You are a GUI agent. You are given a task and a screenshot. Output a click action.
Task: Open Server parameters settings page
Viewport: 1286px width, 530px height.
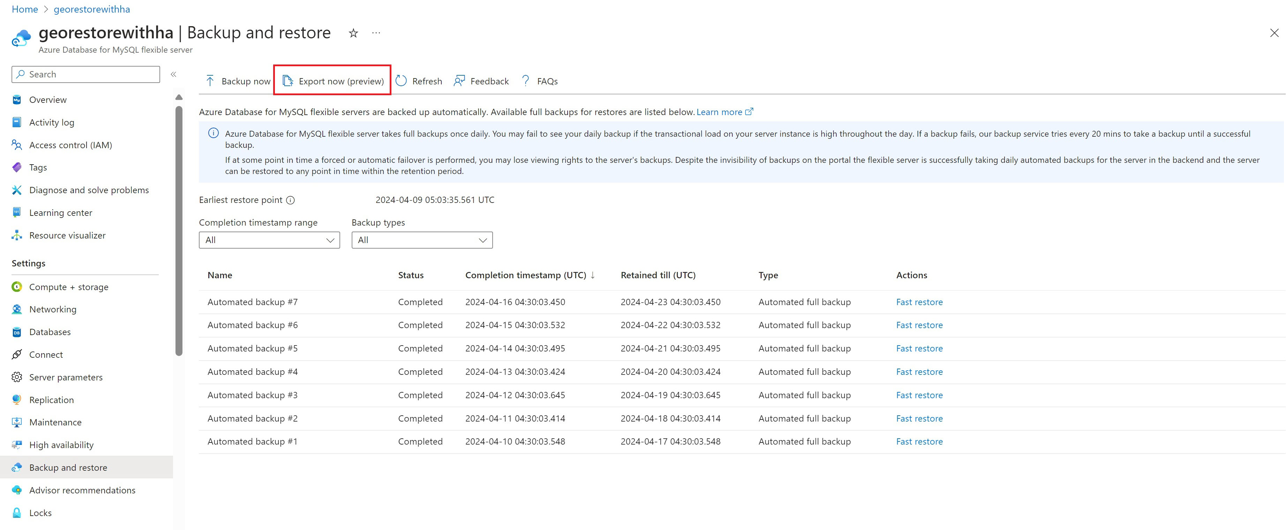click(65, 377)
